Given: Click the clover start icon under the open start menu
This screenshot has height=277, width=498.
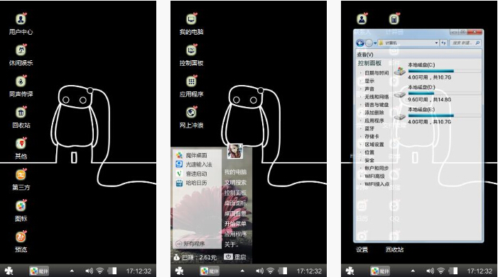Looking at the screenshot, I should (180, 271).
